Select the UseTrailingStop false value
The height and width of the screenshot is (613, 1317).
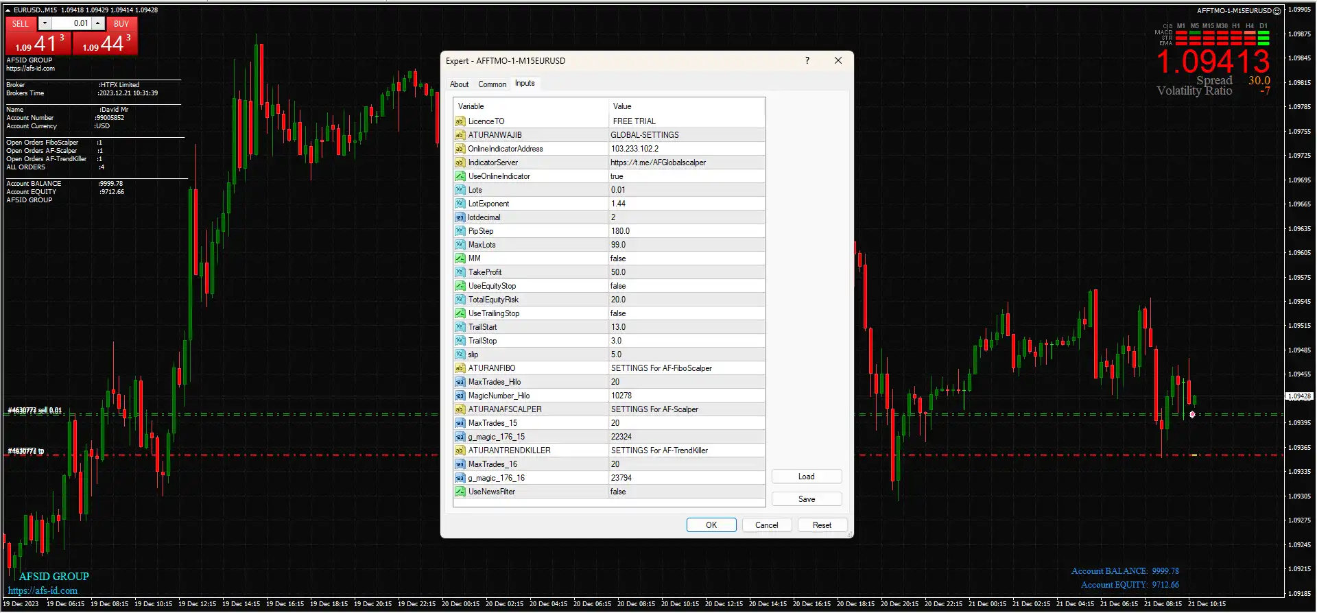coord(686,313)
